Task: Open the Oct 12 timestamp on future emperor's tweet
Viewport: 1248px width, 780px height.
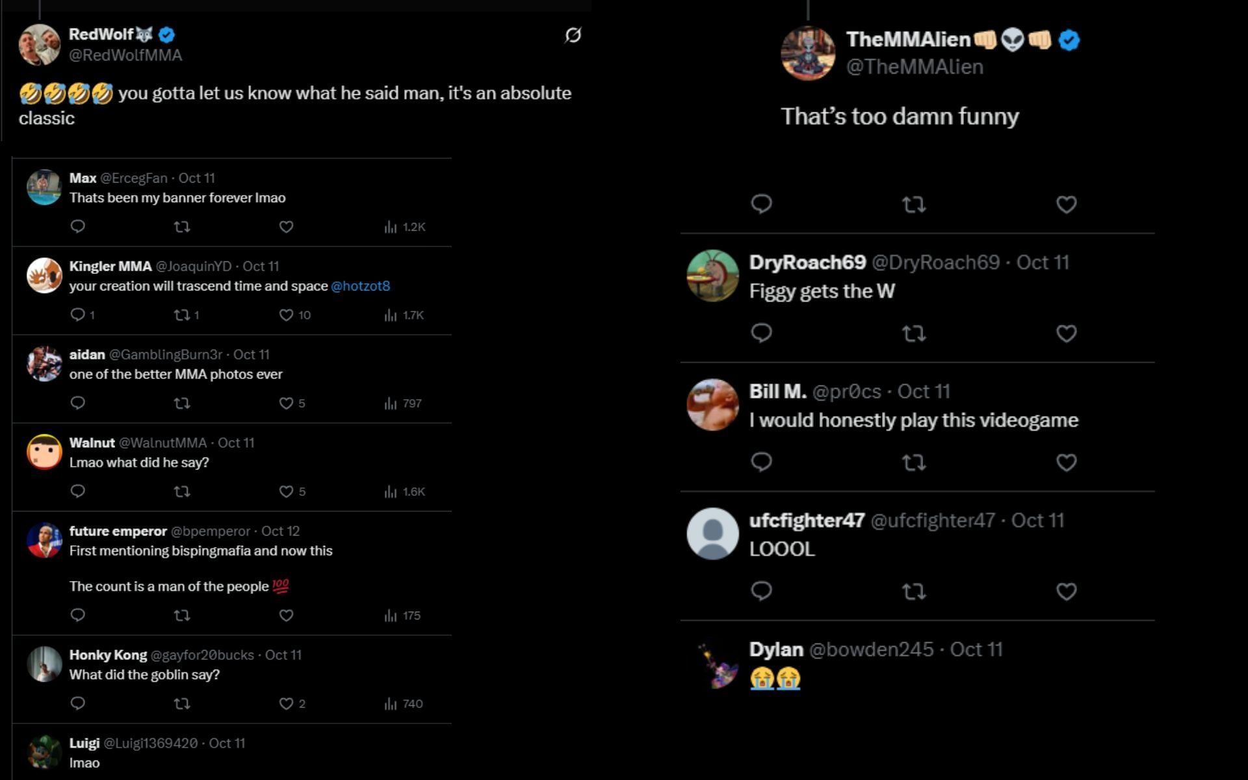Action: [x=280, y=531]
